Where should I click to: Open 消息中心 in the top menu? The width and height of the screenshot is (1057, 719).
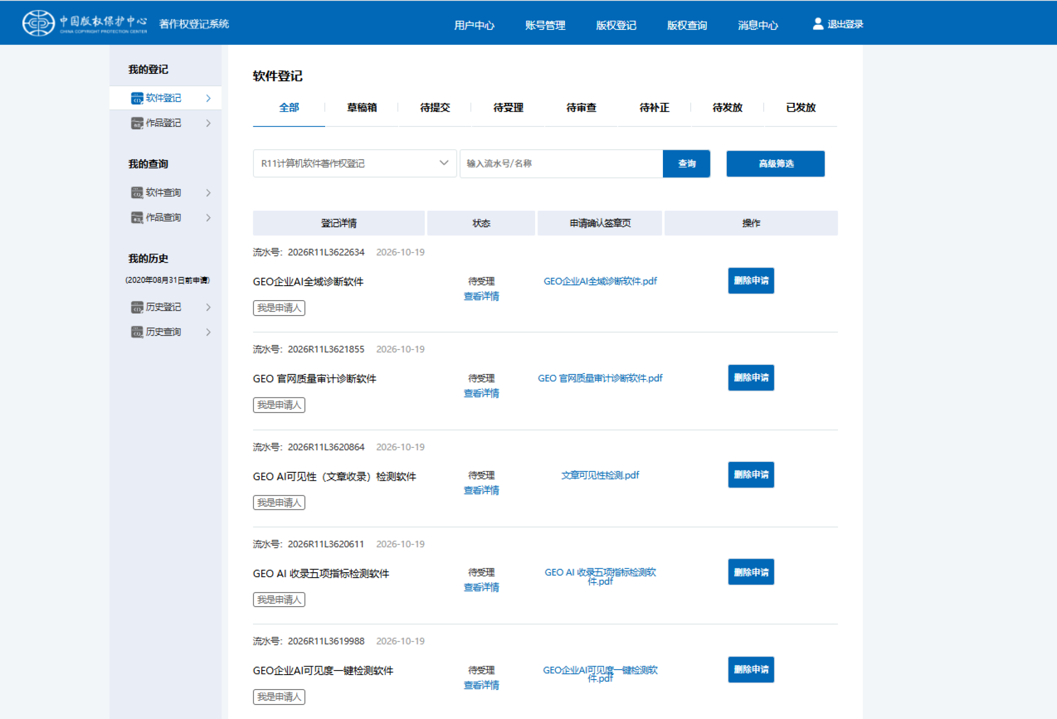tap(758, 25)
